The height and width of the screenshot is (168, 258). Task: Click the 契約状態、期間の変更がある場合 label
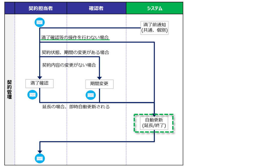point(76,52)
